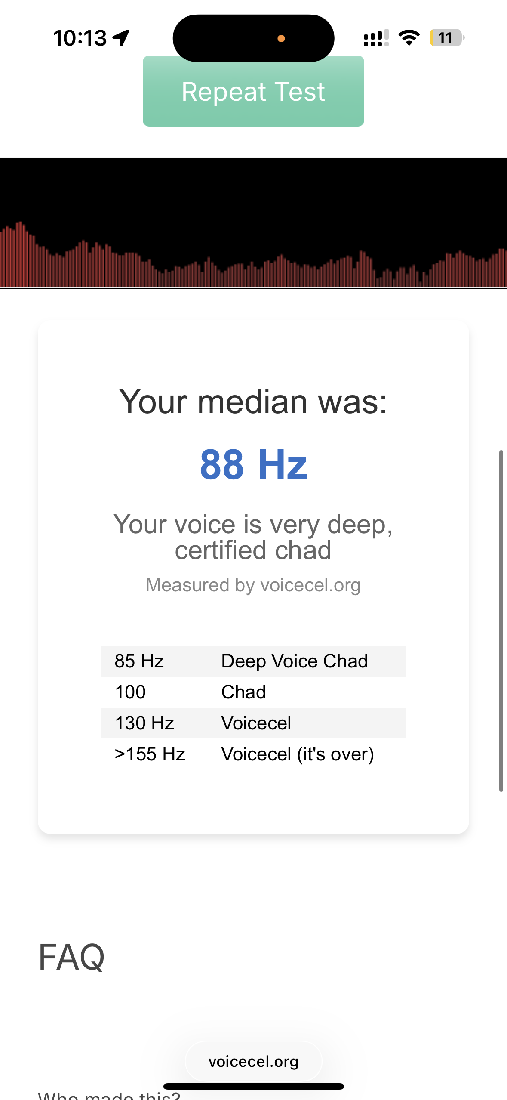
Task: Tap the cellular signal strength icon
Action: (x=376, y=38)
